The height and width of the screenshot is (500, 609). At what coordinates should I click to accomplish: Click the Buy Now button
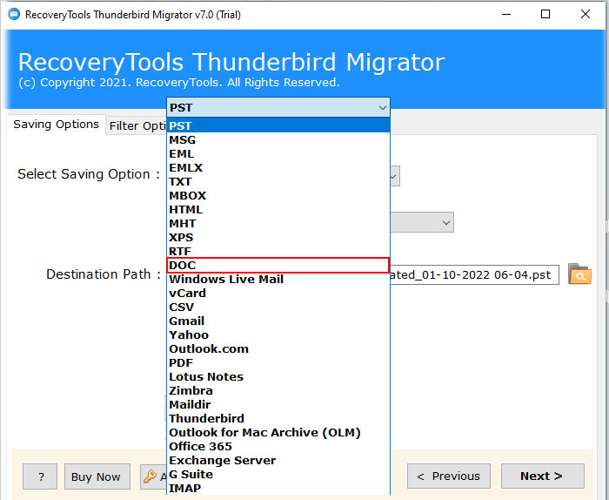97,476
